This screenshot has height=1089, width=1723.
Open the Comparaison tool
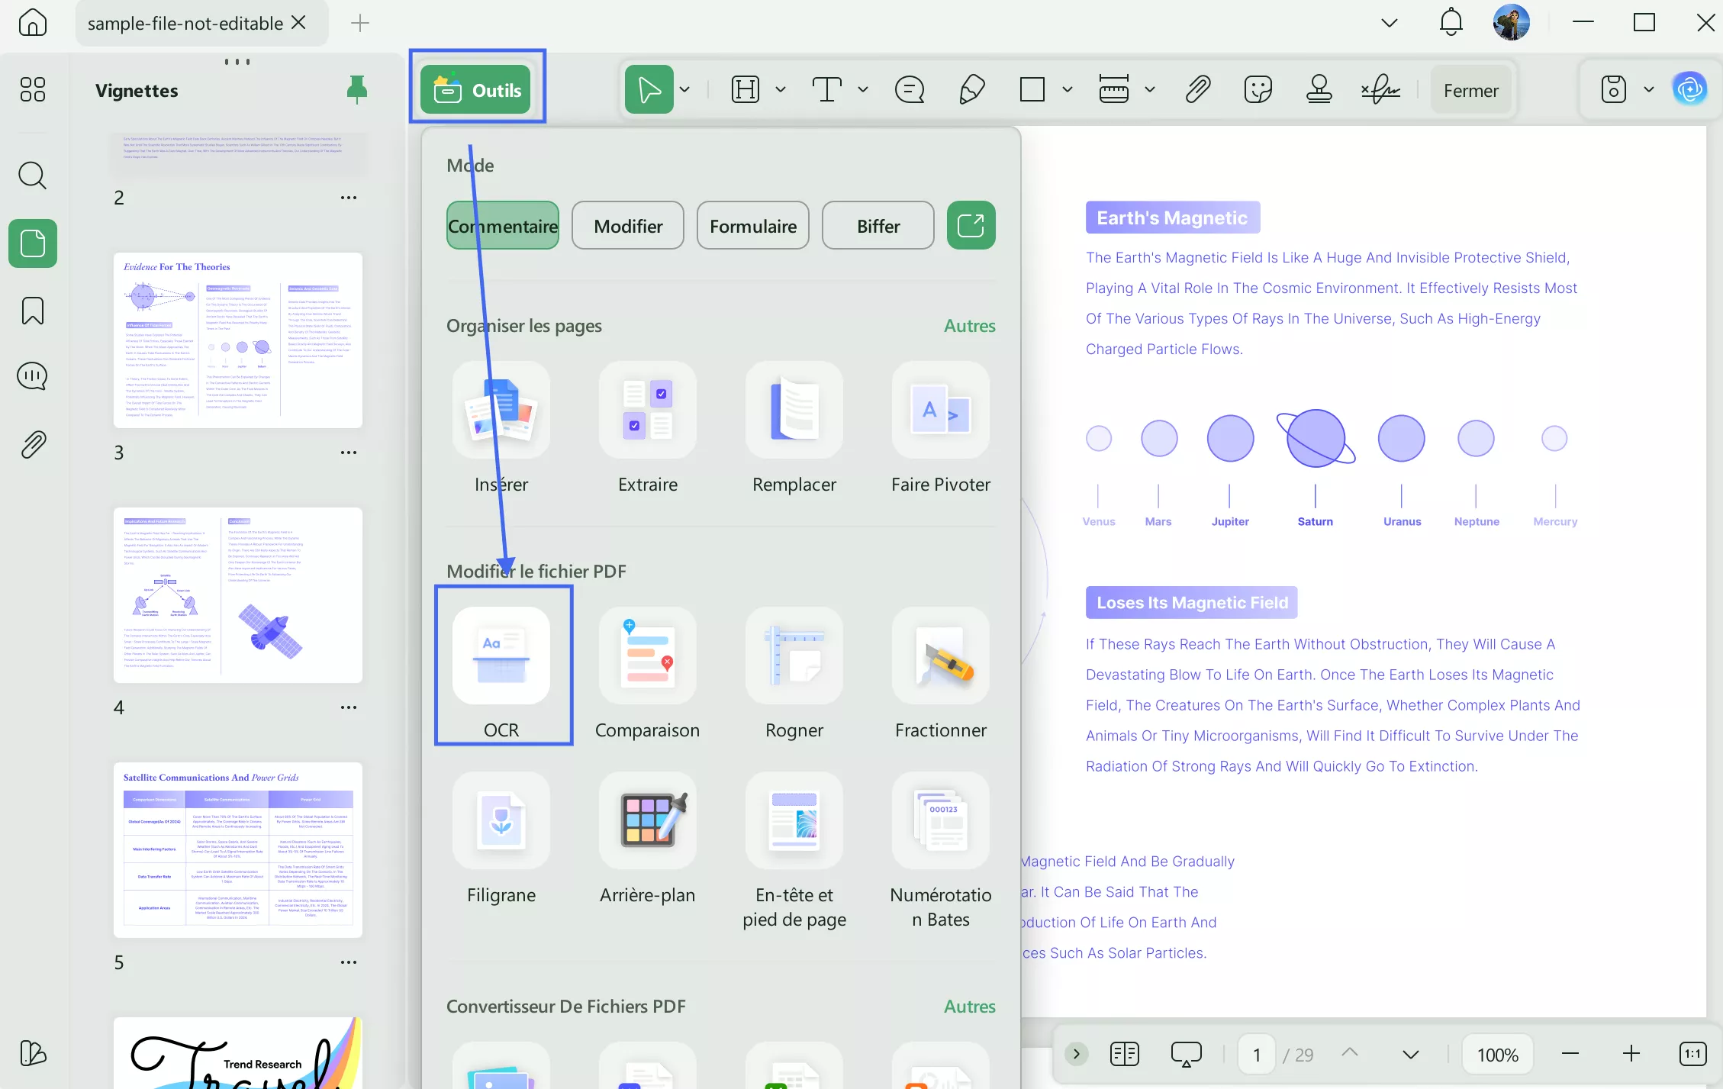pyautogui.click(x=647, y=675)
